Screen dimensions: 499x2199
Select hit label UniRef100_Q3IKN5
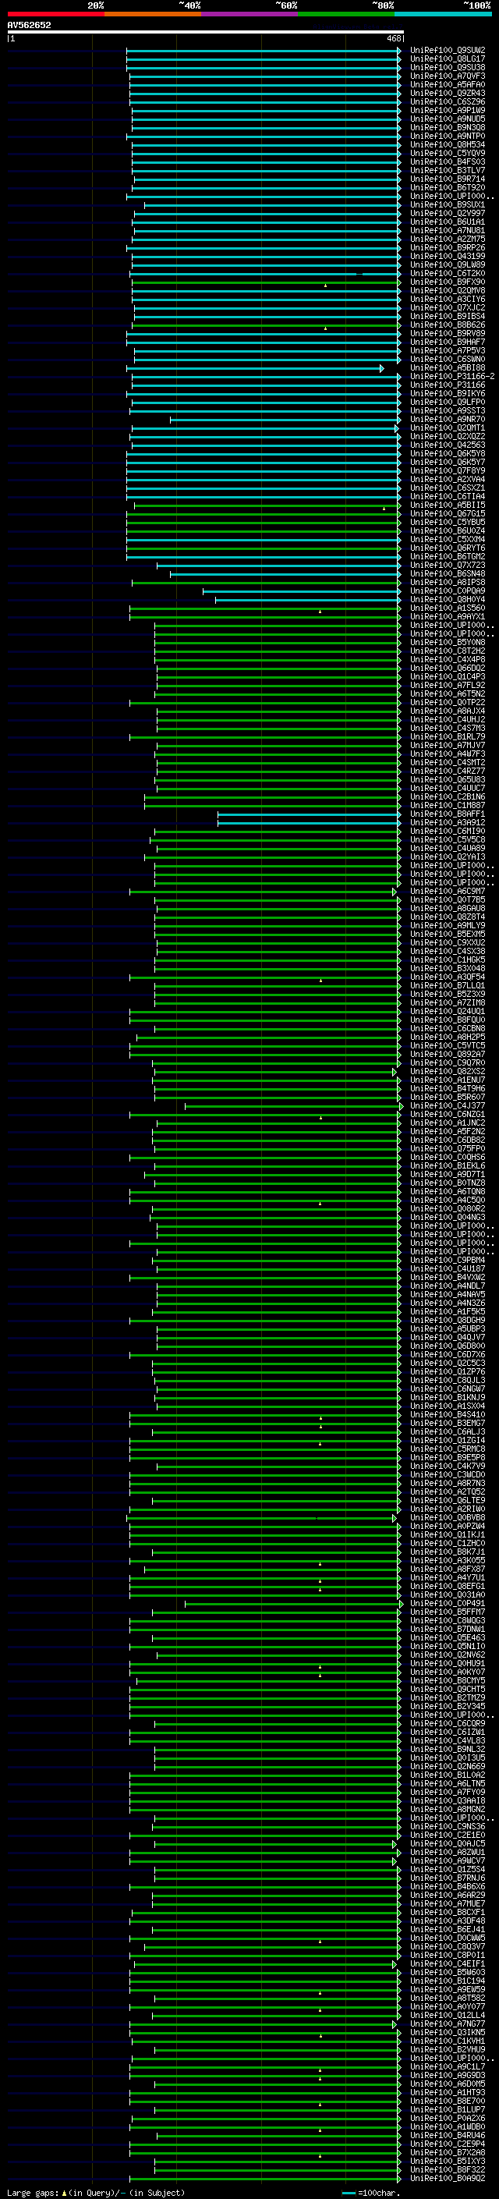click(x=448, y=2032)
